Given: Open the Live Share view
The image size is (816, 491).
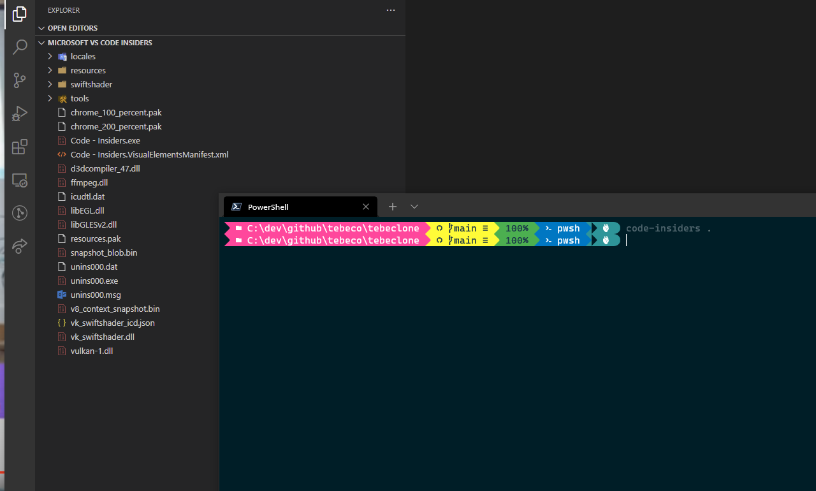Looking at the screenshot, I should pyautogui.click(x=19, y=246).
